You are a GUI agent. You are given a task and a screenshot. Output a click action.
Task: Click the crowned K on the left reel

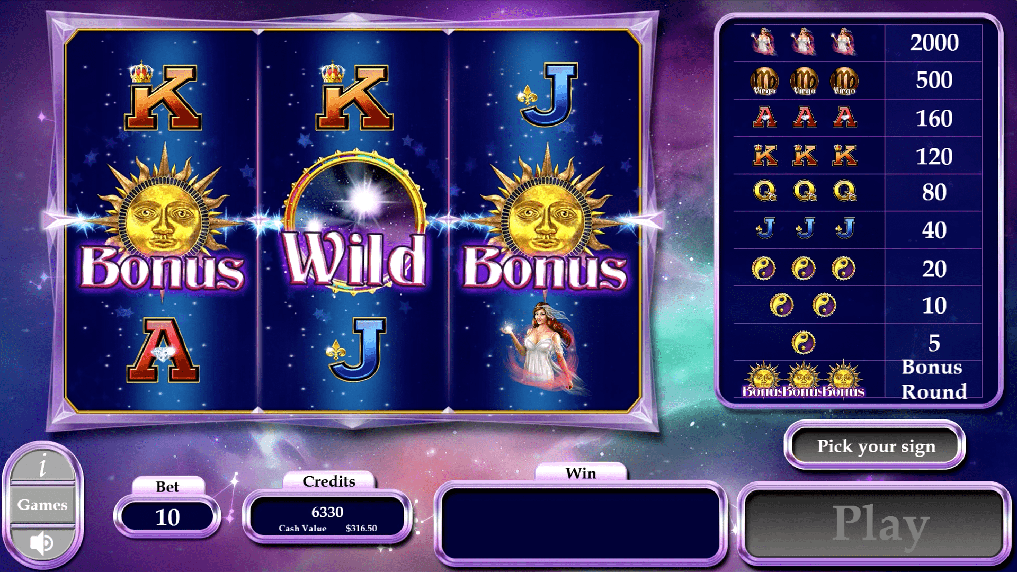point(163,96)
